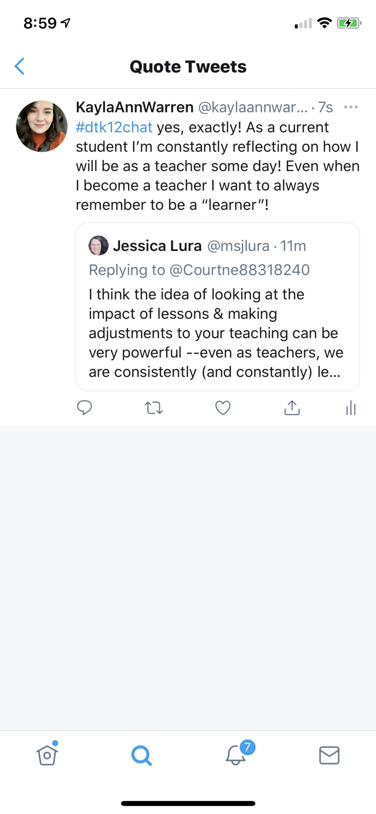This screenshot has height=814, width=376.
Task: Tap the #dtk12chat hashtag
Action: pos(114,127)
